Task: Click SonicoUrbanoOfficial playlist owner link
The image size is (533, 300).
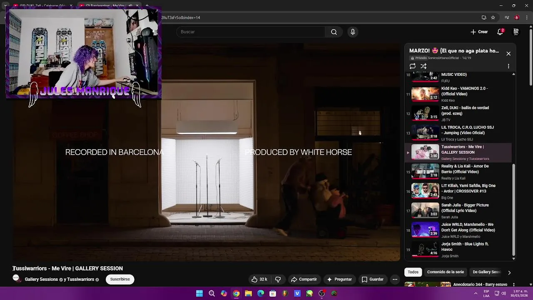Action: coord(443,58)
